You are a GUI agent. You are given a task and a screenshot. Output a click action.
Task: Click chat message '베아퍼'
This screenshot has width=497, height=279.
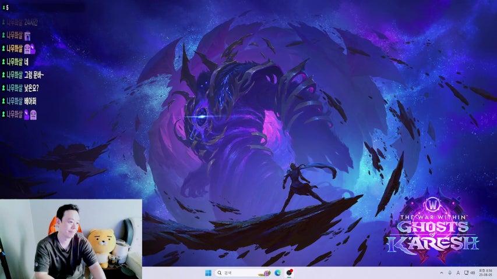click(30, 101)
